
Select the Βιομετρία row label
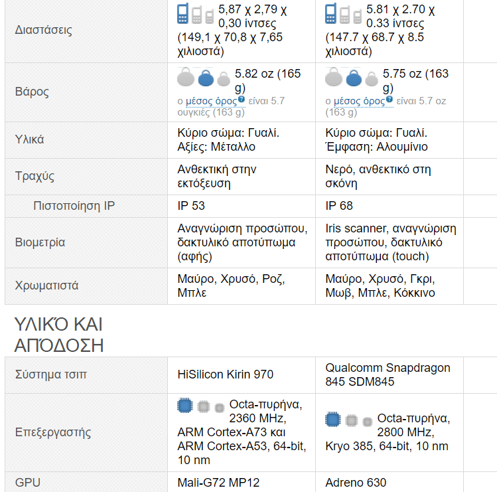[40, 242]
